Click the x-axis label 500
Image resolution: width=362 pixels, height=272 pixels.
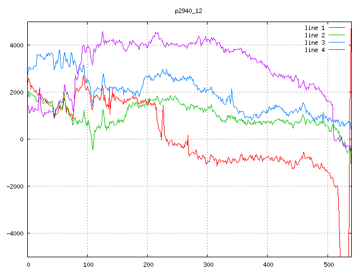pos(329,265)
